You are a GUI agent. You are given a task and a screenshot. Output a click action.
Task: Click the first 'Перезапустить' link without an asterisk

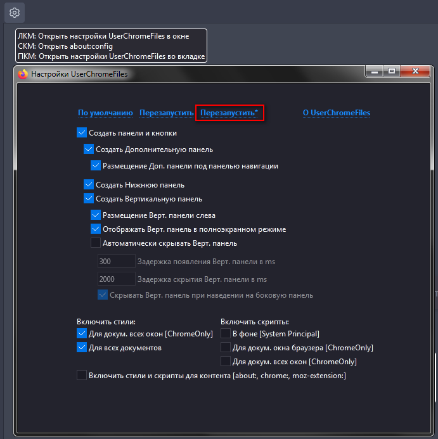167,113
